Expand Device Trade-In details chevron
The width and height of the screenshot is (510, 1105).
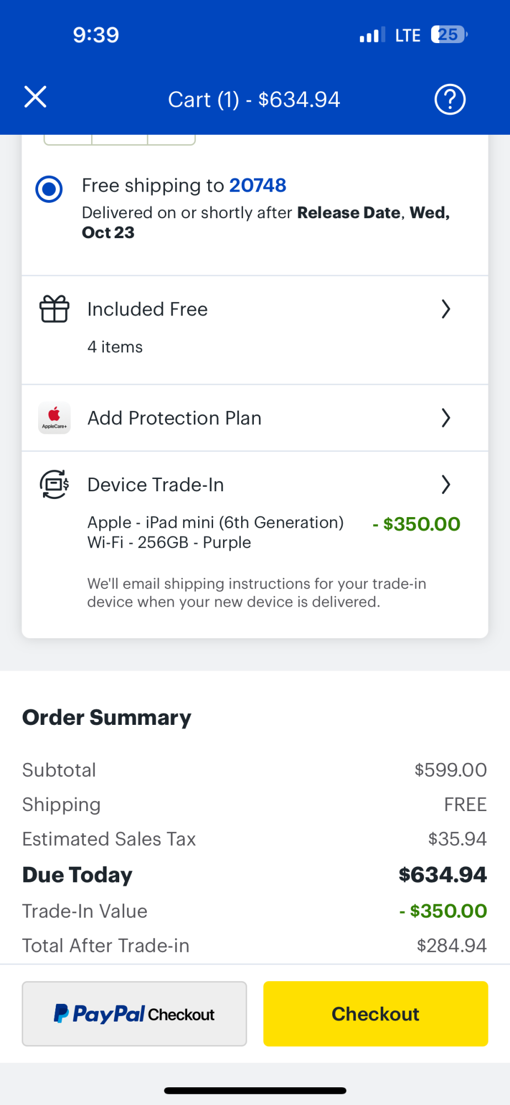(x=446, y=485)
